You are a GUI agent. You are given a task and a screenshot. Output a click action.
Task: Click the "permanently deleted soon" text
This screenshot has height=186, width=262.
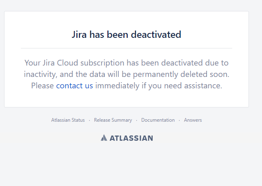(x=181, y=74)
